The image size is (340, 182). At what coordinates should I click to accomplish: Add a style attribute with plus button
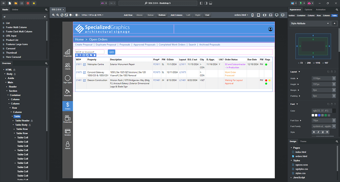[x=334, y=23]
